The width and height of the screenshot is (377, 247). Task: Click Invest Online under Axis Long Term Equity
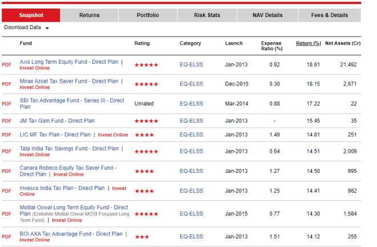pos(34,68)
